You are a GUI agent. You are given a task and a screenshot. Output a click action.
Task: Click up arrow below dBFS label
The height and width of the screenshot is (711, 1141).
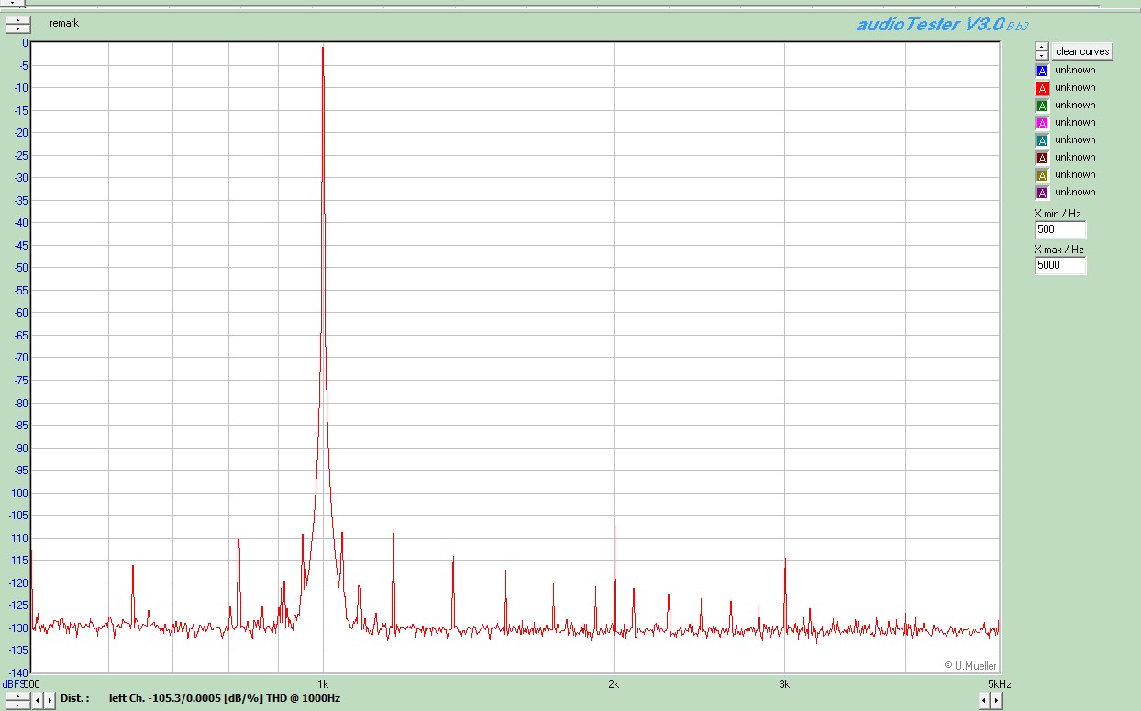pos(17,696)
